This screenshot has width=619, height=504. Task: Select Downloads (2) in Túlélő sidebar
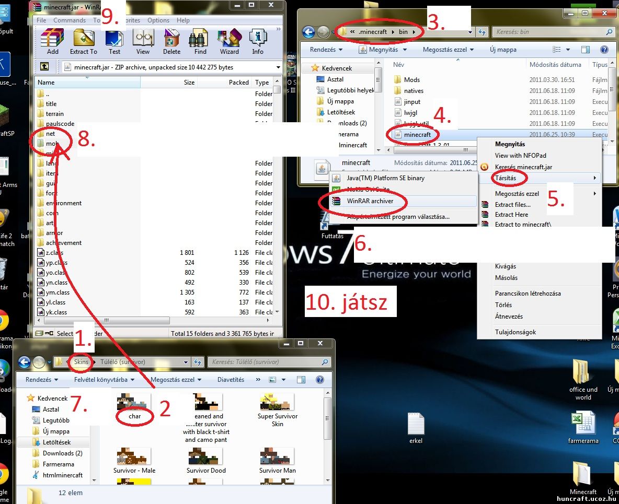[x=58, y=453]
